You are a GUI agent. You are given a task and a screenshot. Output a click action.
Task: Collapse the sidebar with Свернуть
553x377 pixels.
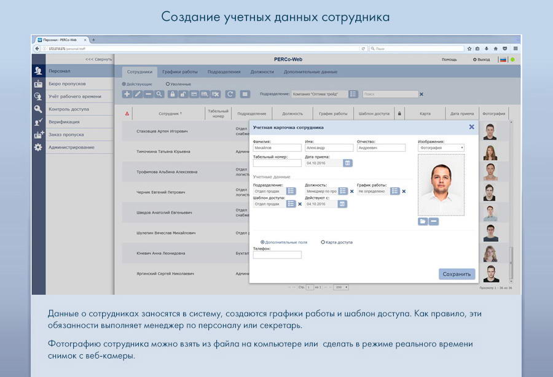tap(98, 60)
